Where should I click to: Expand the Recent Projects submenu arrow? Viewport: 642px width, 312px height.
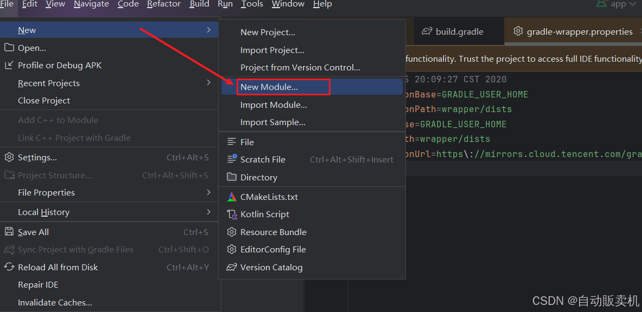tap(208, 82)
